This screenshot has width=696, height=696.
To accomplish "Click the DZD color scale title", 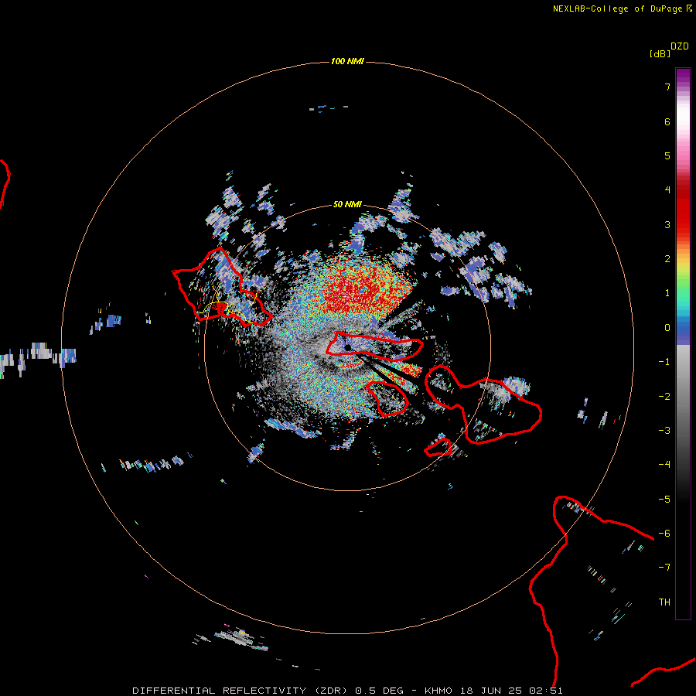I will tap(680, 46).
